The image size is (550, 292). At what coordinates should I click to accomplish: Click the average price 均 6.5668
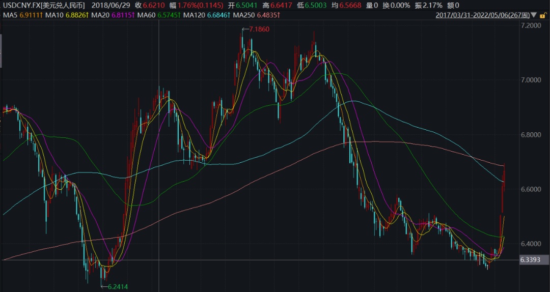click(x=347, y=5)
